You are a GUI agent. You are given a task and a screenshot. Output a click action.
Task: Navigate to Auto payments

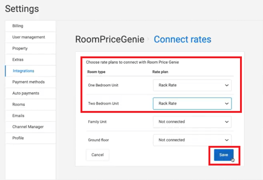pyautogui.click(x=26, y=93)
